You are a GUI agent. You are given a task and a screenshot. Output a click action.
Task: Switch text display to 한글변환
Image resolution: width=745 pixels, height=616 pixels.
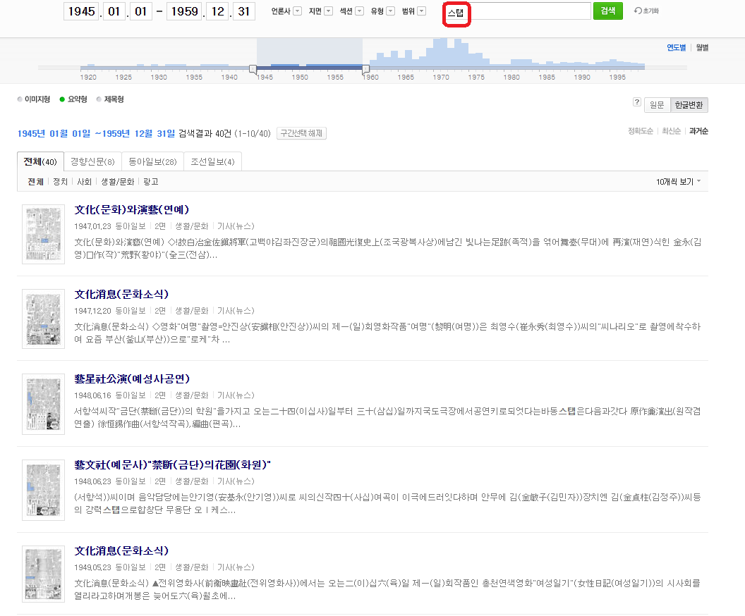coord(689,105)
